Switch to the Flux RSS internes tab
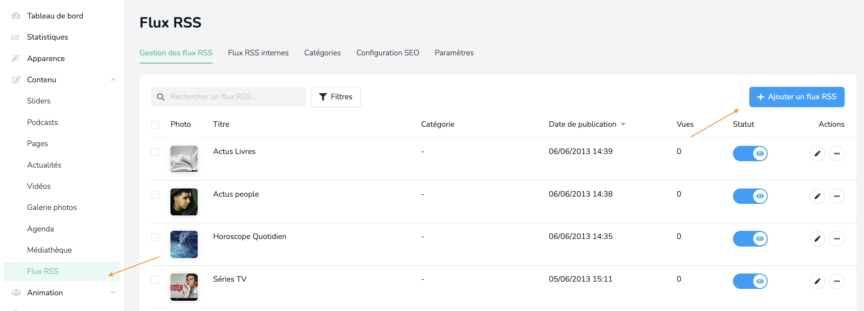 click(x=258, y=53)
